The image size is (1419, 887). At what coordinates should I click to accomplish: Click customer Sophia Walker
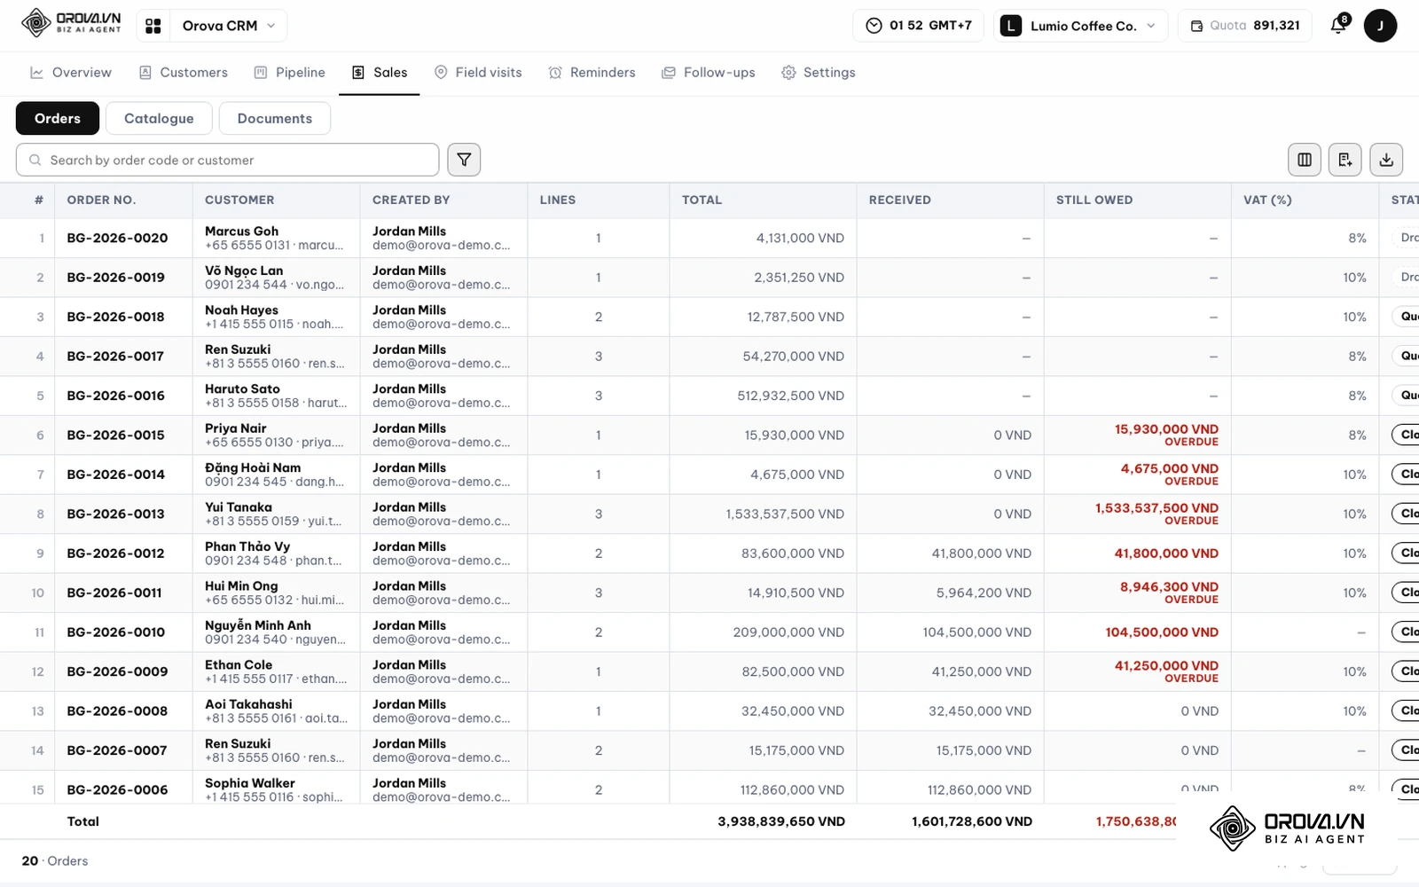point(250,783)
